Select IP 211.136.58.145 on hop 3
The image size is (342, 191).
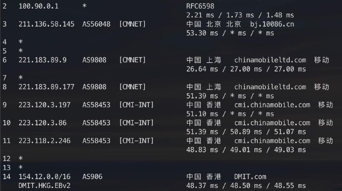click(47, 24)
